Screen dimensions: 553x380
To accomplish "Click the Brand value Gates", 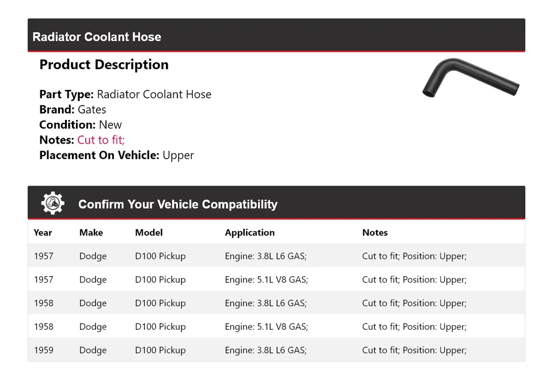I will (92, 110).
